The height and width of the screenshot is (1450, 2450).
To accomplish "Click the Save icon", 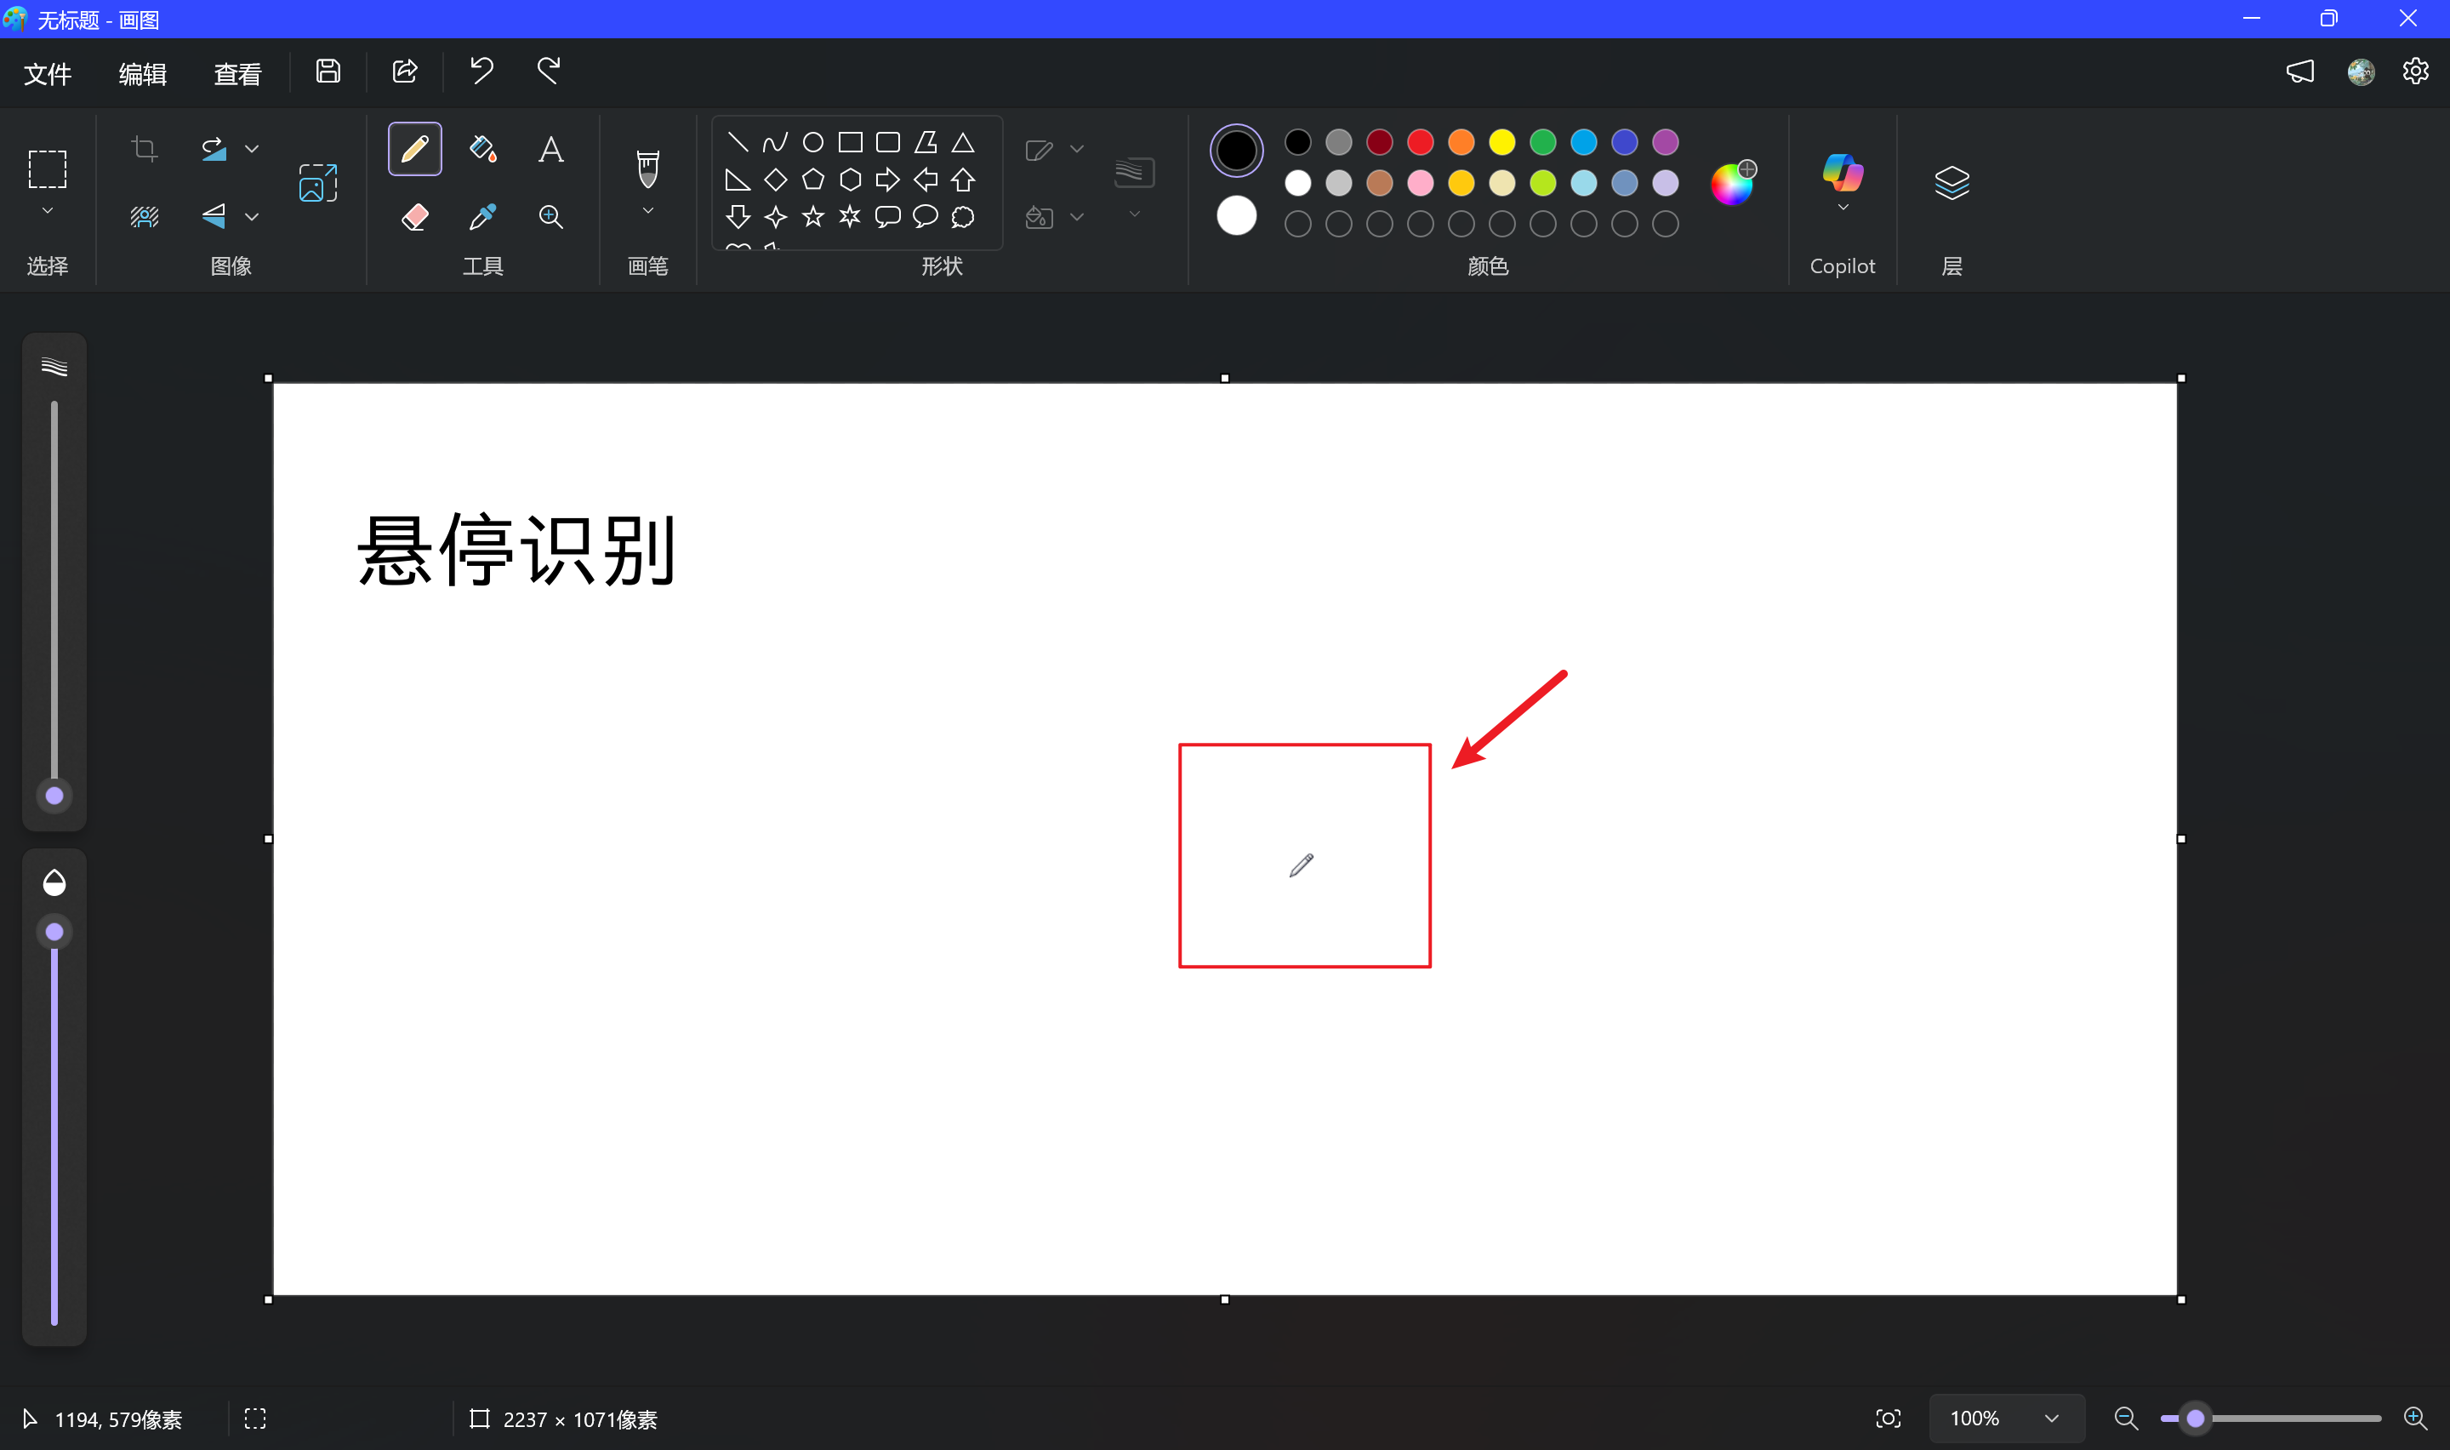I will tap(328, 71).
